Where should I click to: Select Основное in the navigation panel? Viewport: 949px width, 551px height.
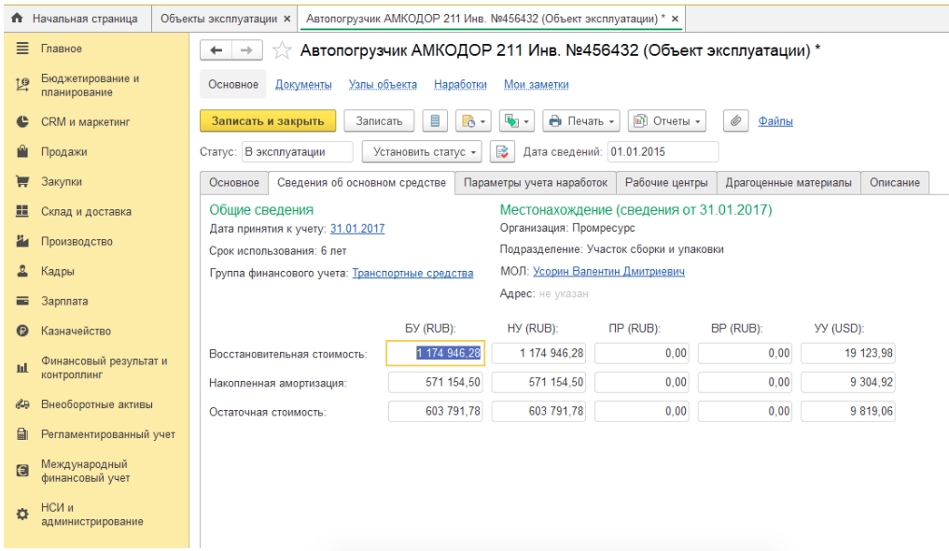[x=233, y=85]
